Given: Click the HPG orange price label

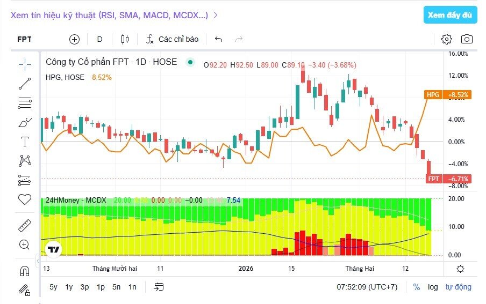Looking at the screenshot, I should click(x=448, y=95).
